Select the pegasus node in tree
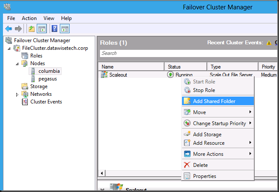Viewport: 279px width, 192px height. click(x=48, y=79)
